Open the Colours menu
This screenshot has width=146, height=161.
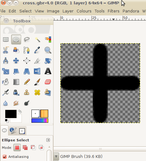tap(84, 11)
